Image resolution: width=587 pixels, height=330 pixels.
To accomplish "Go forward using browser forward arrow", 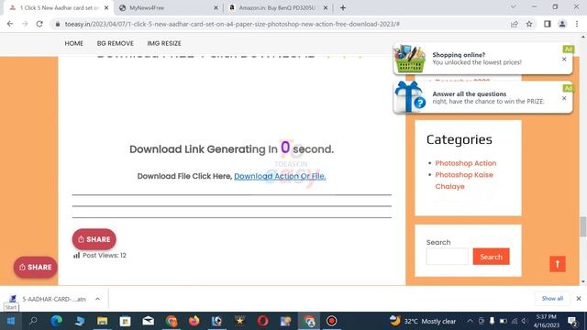I will (25, 24).
